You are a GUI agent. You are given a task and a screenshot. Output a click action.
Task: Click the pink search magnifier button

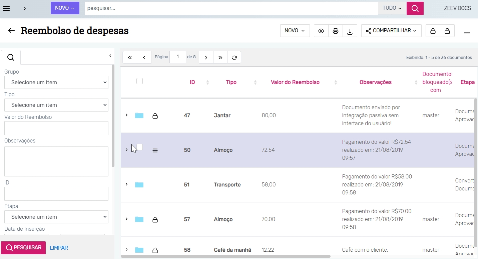point(415,8)
